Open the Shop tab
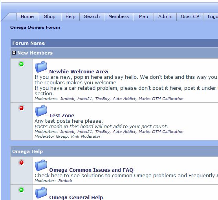This screenshot has height=200, width=218. 49,16
